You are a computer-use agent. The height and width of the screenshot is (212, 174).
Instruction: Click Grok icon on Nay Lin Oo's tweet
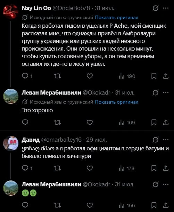click(156, 8)
